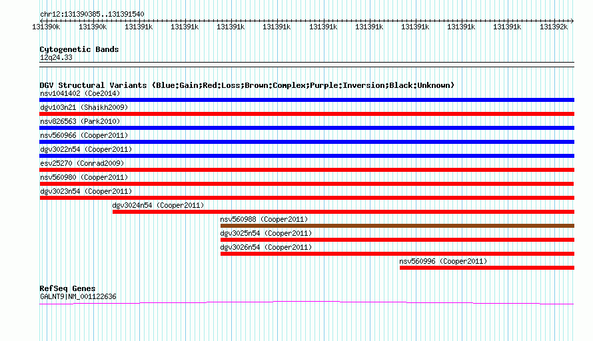Click the dgv3023n54 (Cooper2011) label
Screen dimensions: 593x341
[x=86, y=191]
